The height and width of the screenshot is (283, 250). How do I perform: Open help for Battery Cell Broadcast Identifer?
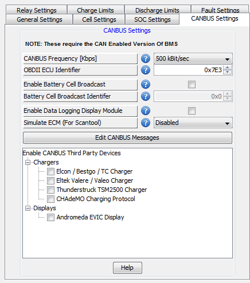(x=146, y=96)
